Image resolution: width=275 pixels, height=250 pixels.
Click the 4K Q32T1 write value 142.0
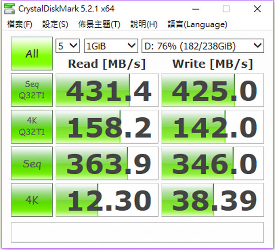pos(213,127)
